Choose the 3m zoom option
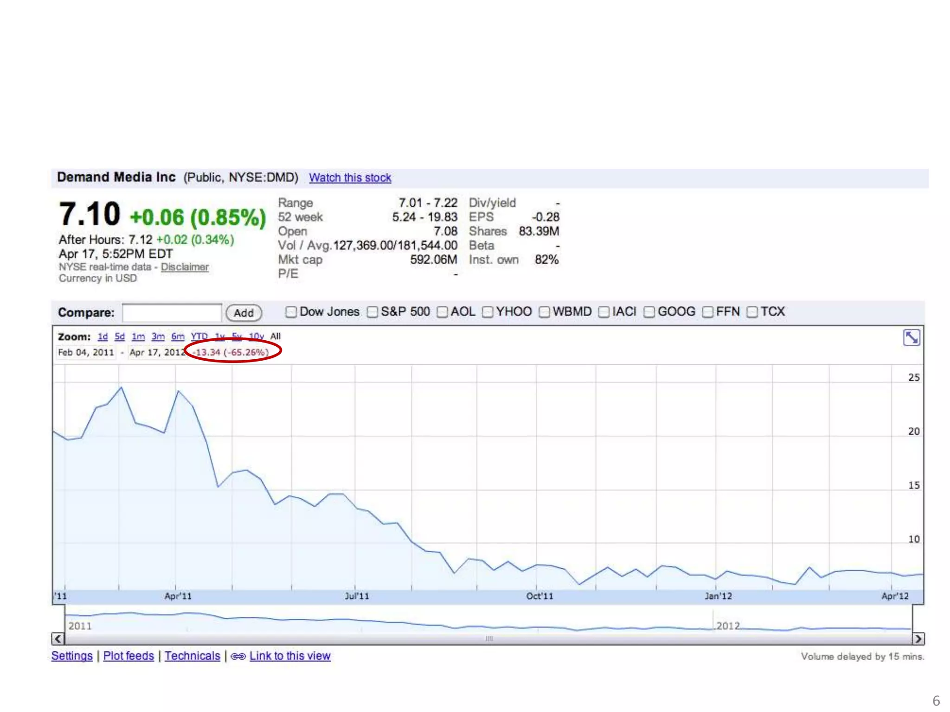The width and height of the screenshot is (950, 712). click(158, 337)
